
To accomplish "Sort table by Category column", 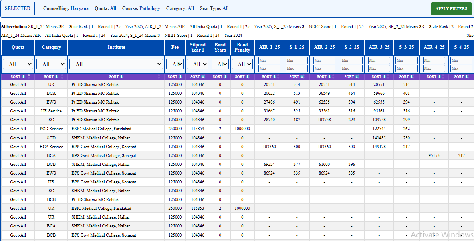I will (51, 77).
